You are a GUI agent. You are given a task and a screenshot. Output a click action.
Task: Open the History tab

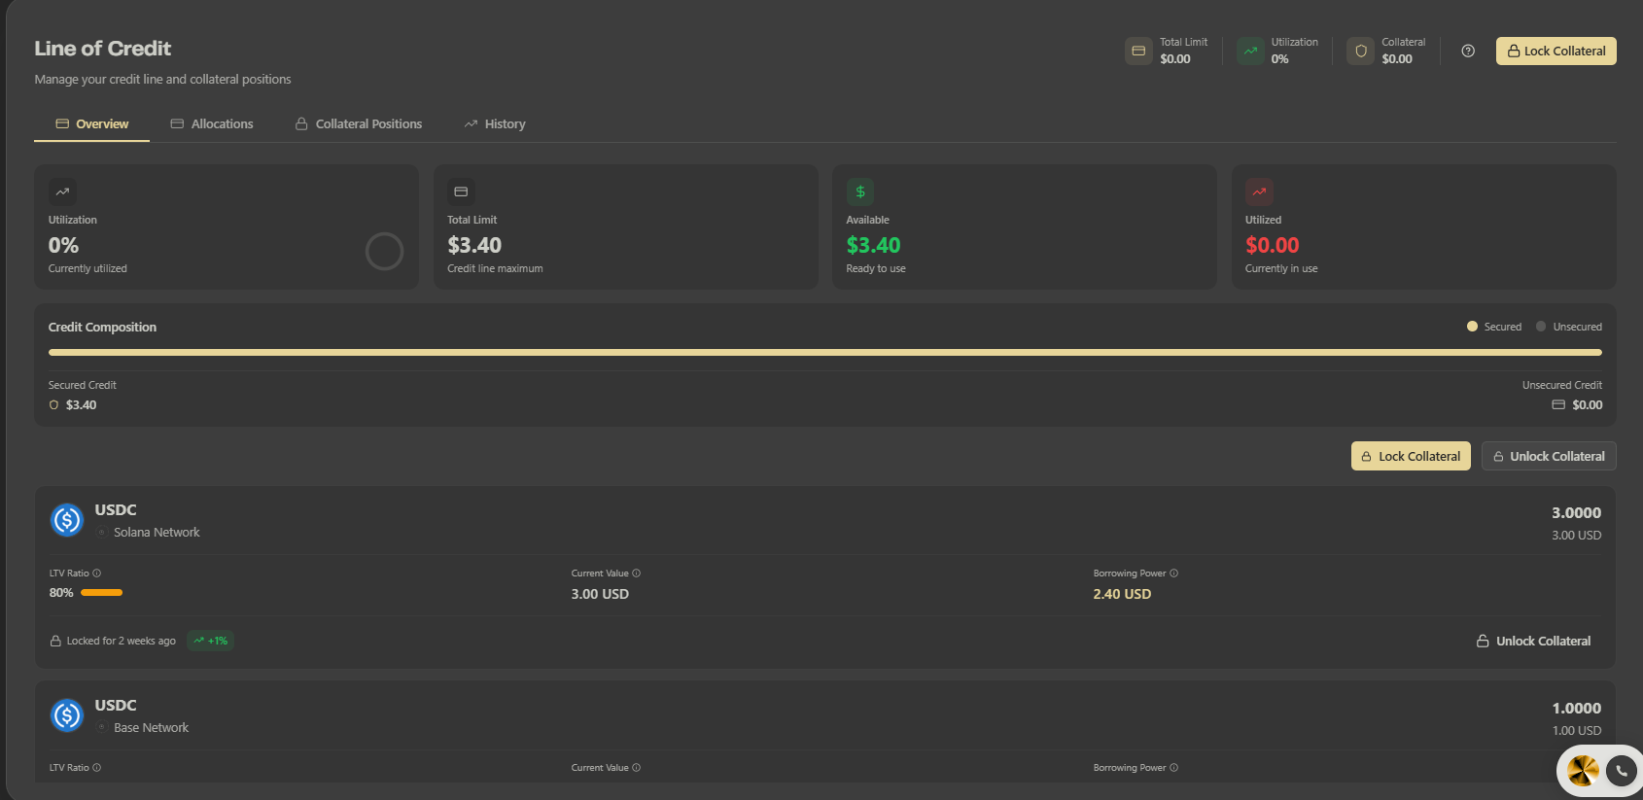(x=495, y=124)
